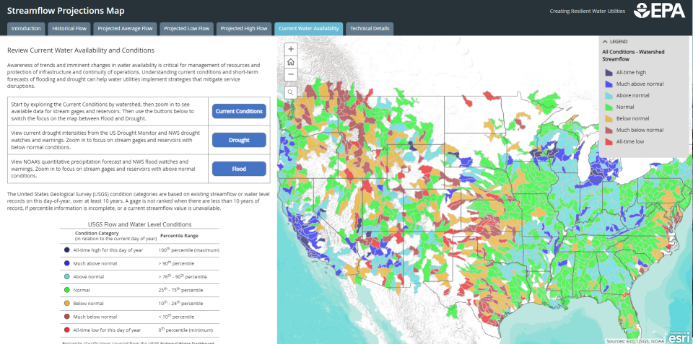Click the All-time high legend swatch
This screenshot has width=693, height=344.
click(609, 72)
